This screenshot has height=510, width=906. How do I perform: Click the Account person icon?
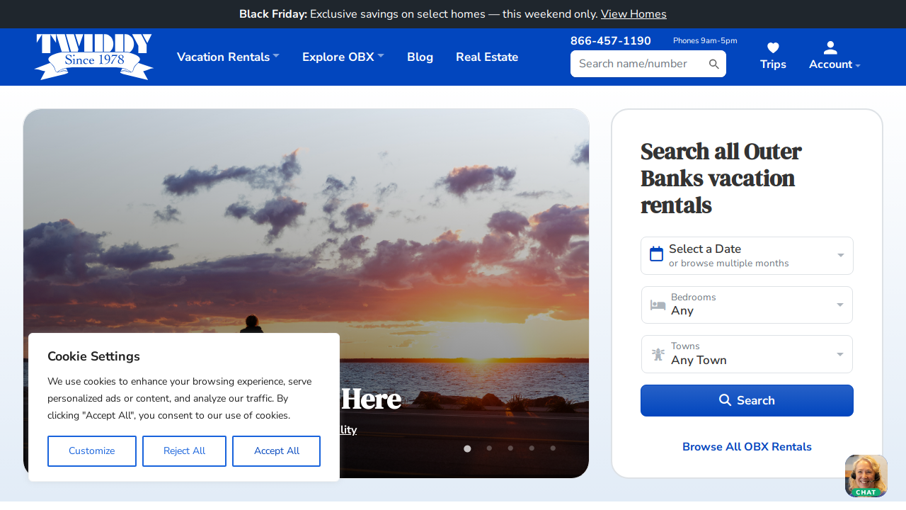[830, 47]
